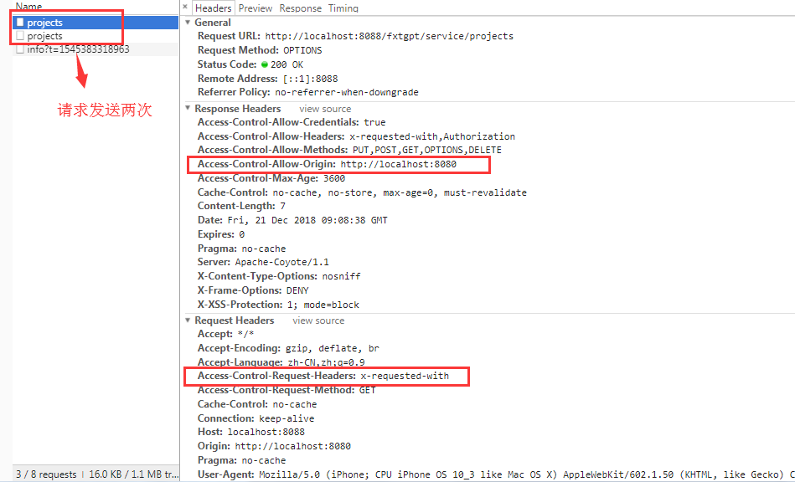Click the file icon of second projects row

tap(20, 36)
